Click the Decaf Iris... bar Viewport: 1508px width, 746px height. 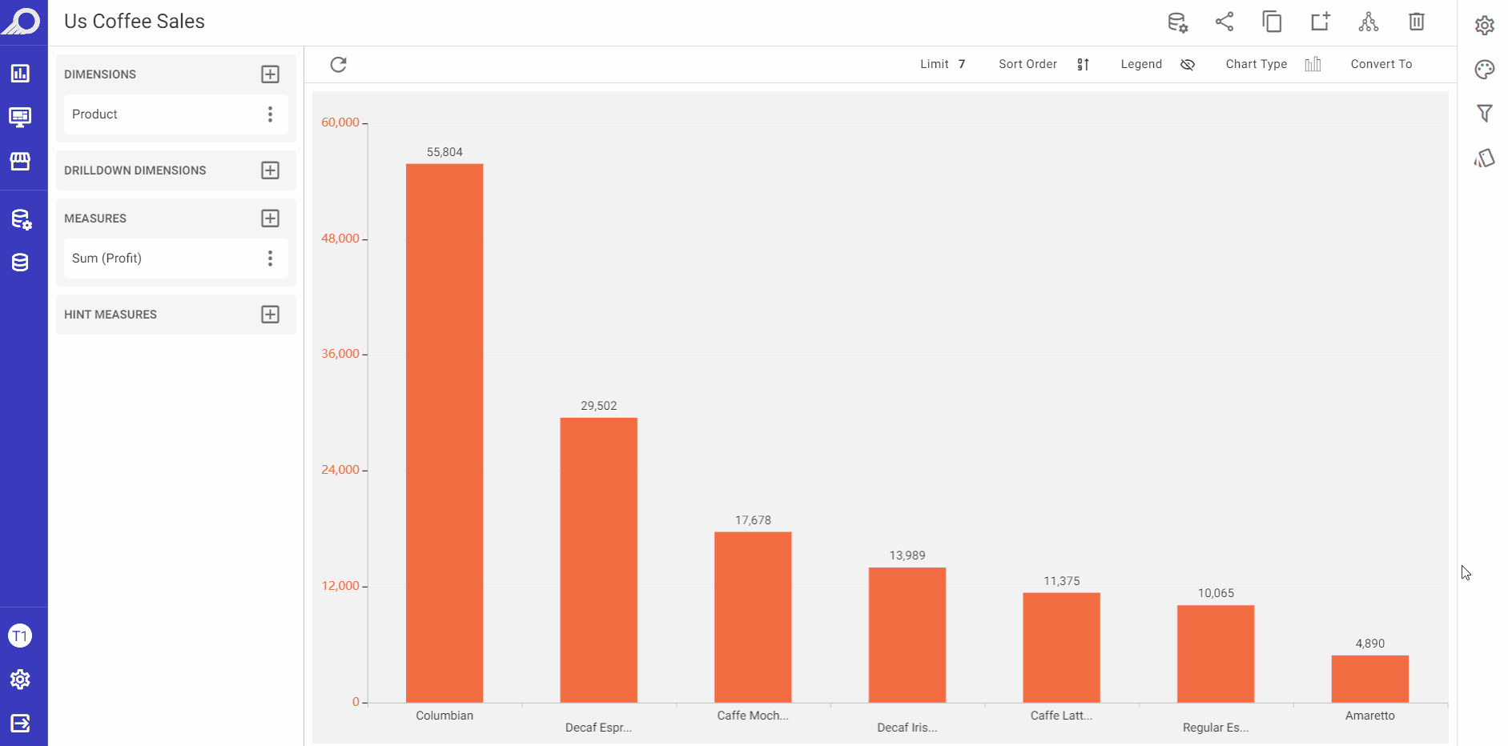907,636
